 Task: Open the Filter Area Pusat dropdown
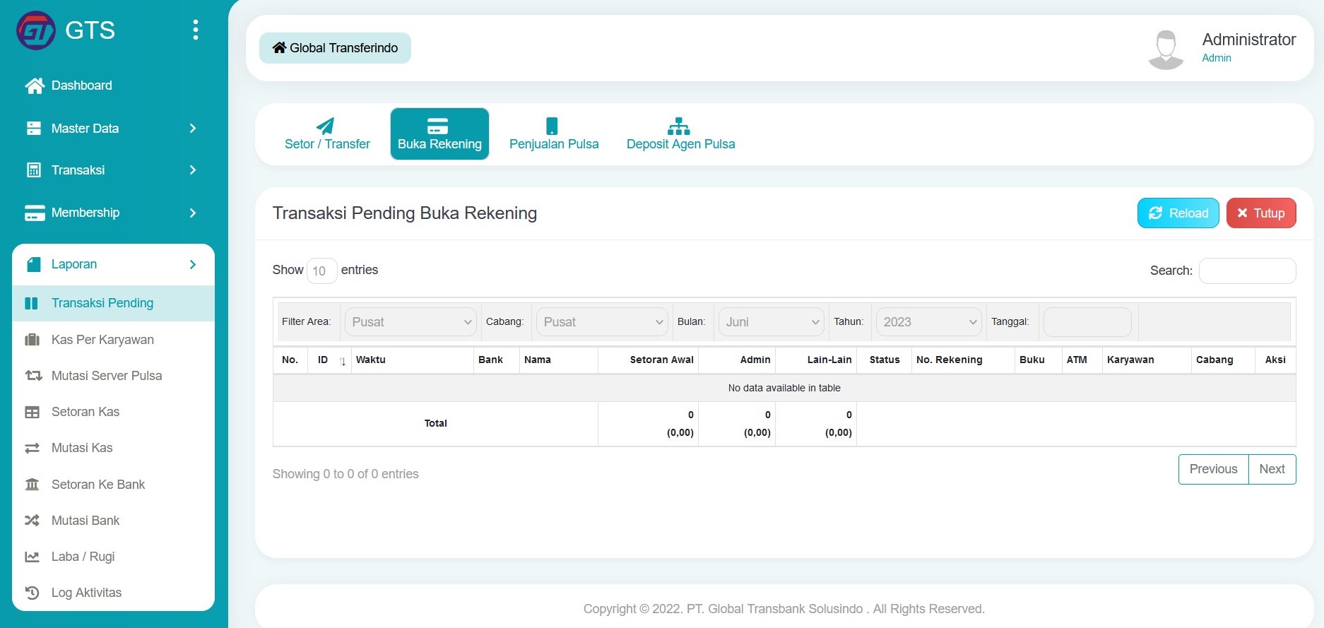click(x=411, y=322)
